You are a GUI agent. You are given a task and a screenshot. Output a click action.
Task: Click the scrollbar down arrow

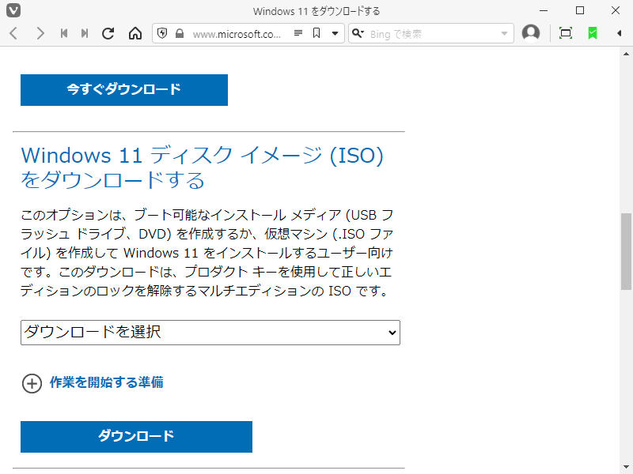pos(626,467)
